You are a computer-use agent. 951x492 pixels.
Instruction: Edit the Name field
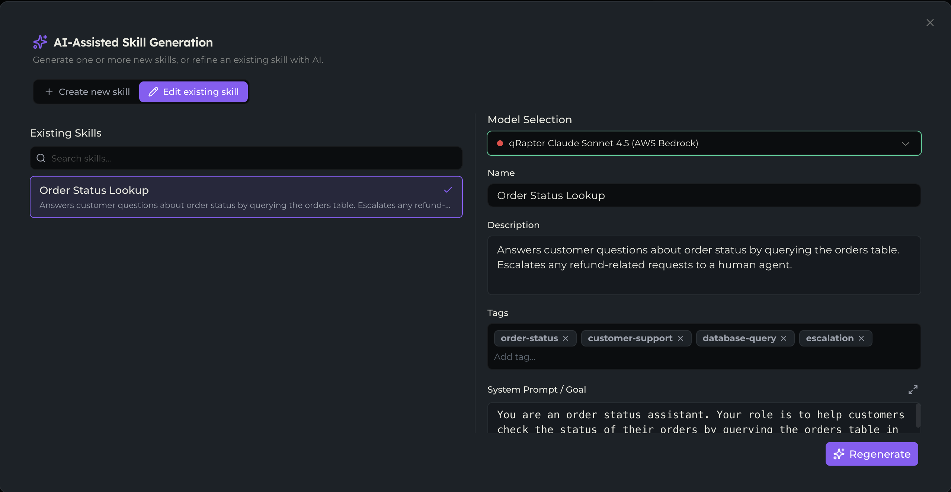pyautogui.click(x=704, y=195)
